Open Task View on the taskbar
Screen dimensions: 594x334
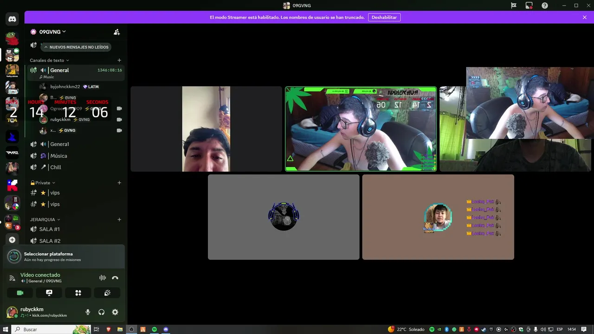(x=97, y=329)
